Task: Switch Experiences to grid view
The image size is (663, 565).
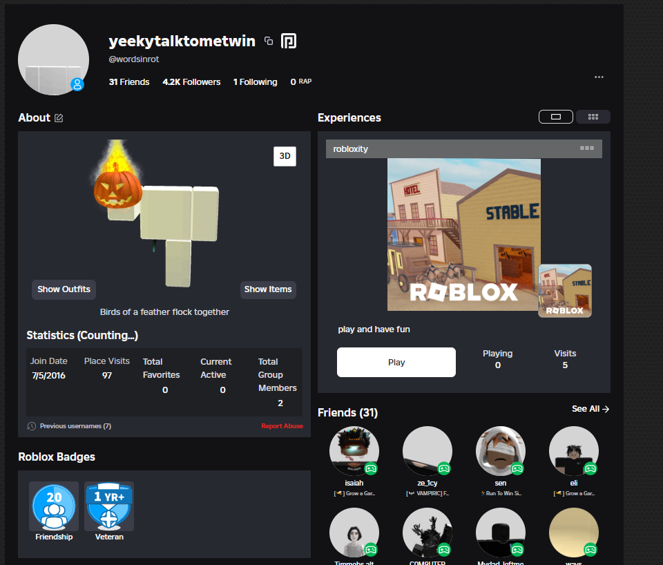Action: [593, 117]
